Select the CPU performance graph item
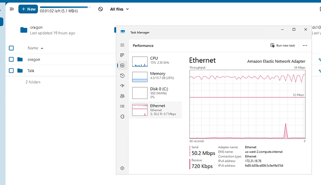This screenshot has height=185, width=321. tap(156, 61)
